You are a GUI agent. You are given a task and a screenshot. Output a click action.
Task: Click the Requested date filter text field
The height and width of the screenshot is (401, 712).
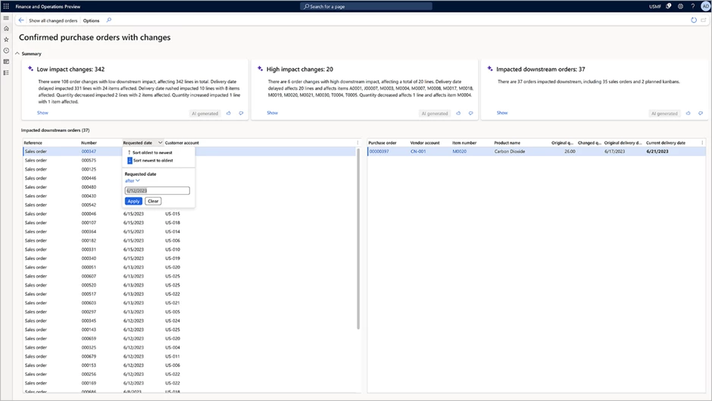(157, 191)
